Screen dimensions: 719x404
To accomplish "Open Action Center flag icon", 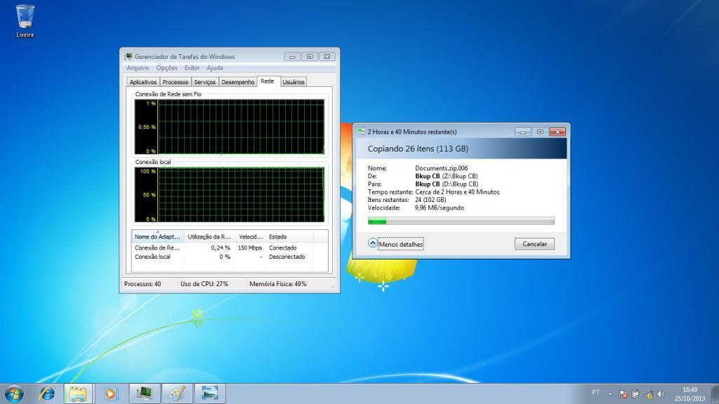I will point(623,394).
